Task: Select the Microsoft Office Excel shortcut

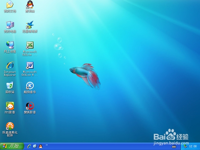Action: click(30, 49)
